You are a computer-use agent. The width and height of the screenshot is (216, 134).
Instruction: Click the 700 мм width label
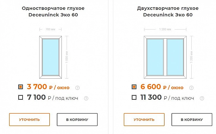[50, 29]
